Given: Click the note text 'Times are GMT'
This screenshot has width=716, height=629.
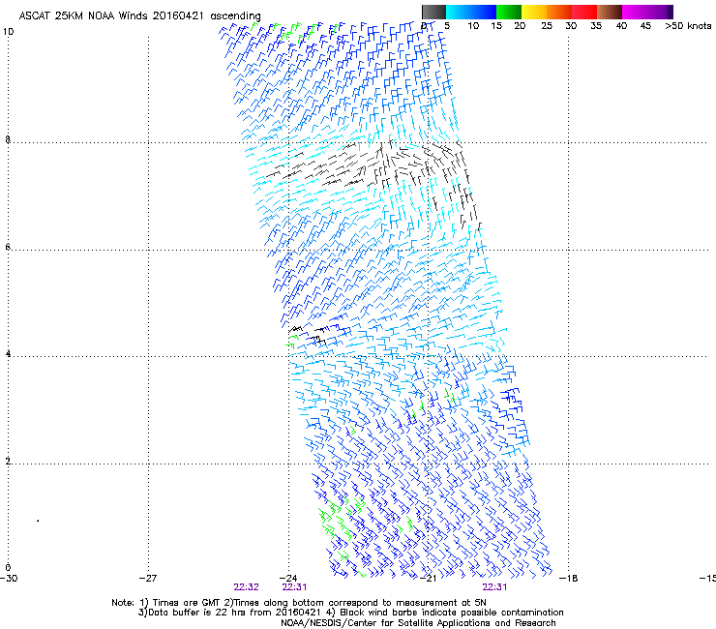Looking at the screenshot, I should [x=187, y=603].
